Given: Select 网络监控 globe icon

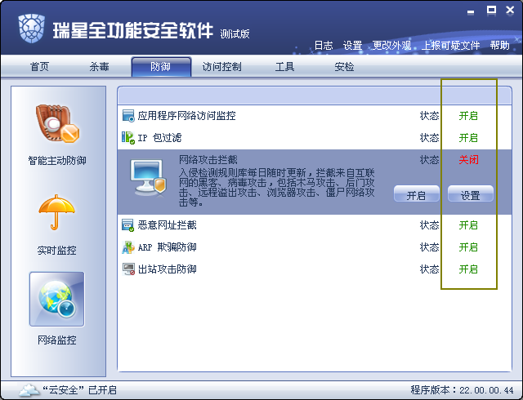Looking at the screenshot, I should [x=57, y=299].
